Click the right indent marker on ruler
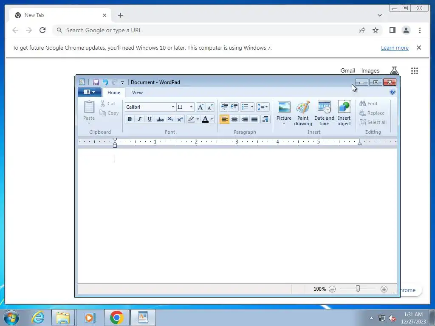 coord(359,143)
